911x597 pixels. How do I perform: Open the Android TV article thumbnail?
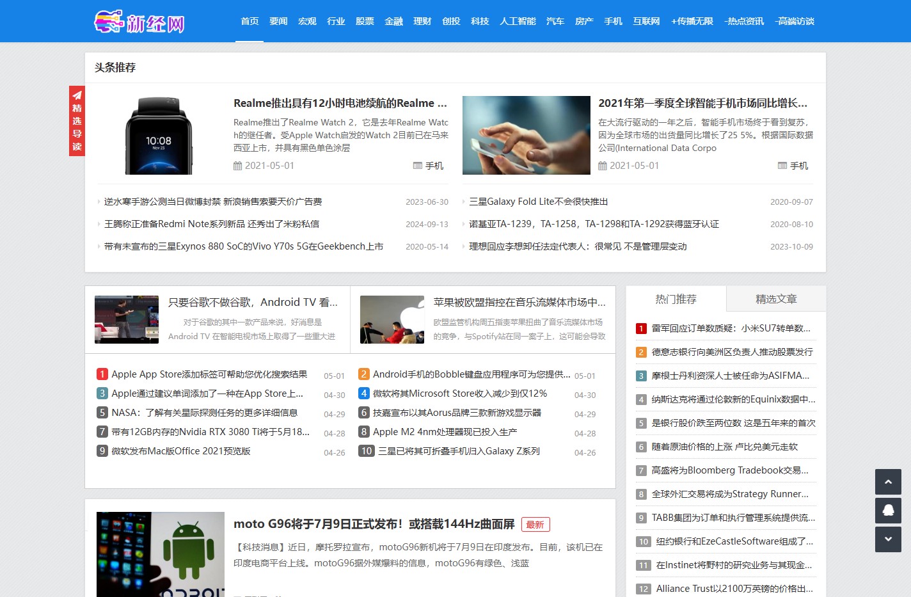[x=127, y=319]
